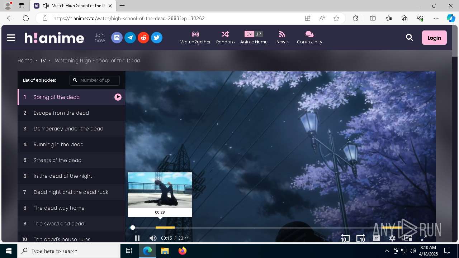The image size is (459, 258).
Task: Toggle closed captions CC
Action: point(377,238)
